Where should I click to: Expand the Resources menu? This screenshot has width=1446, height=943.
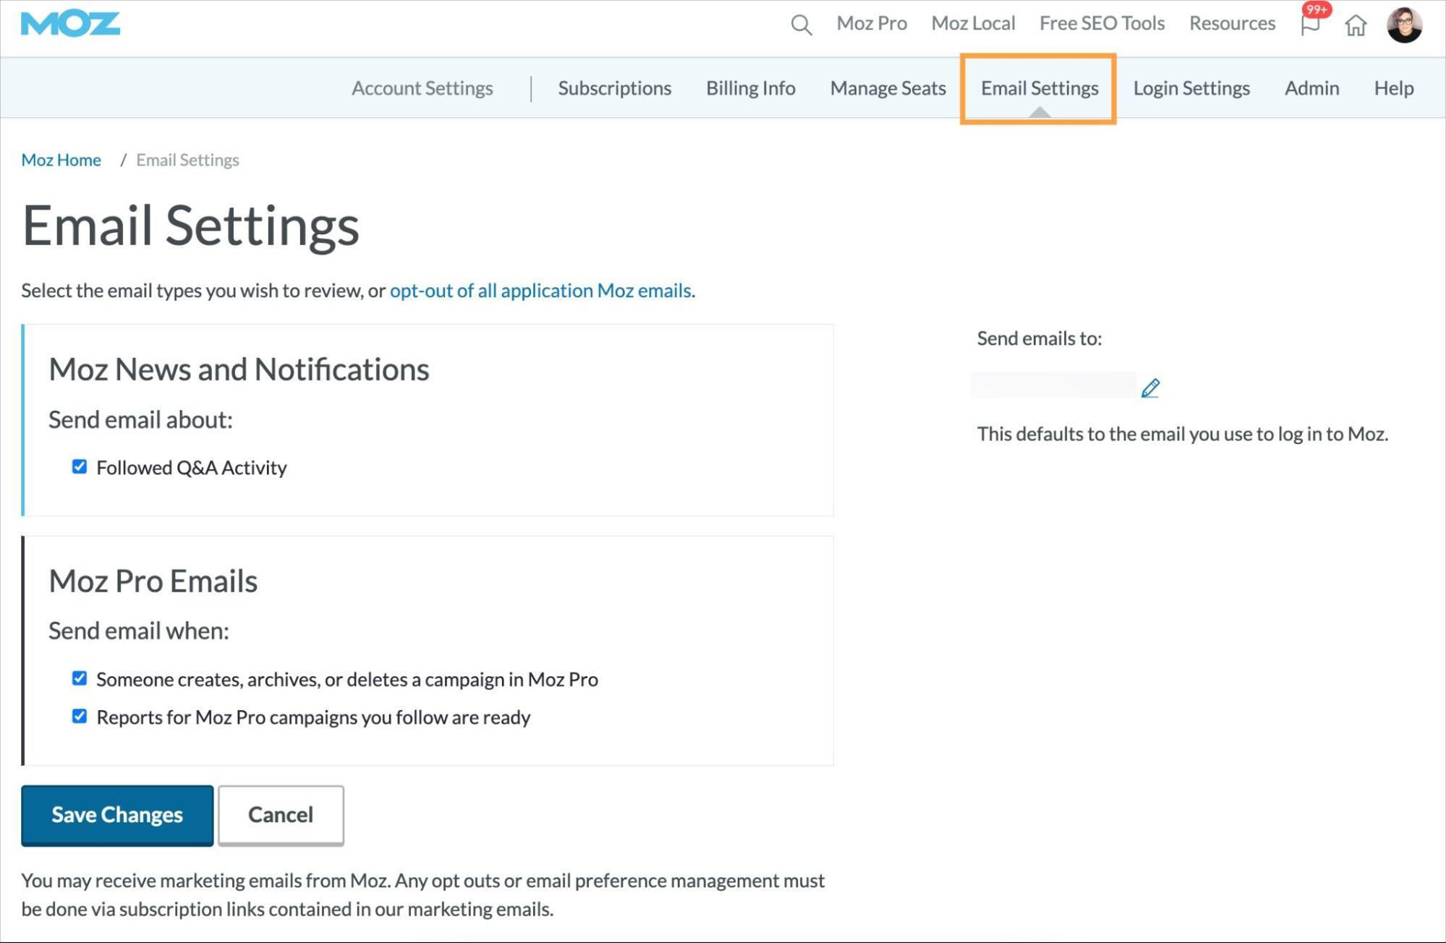coord(1232,23)
